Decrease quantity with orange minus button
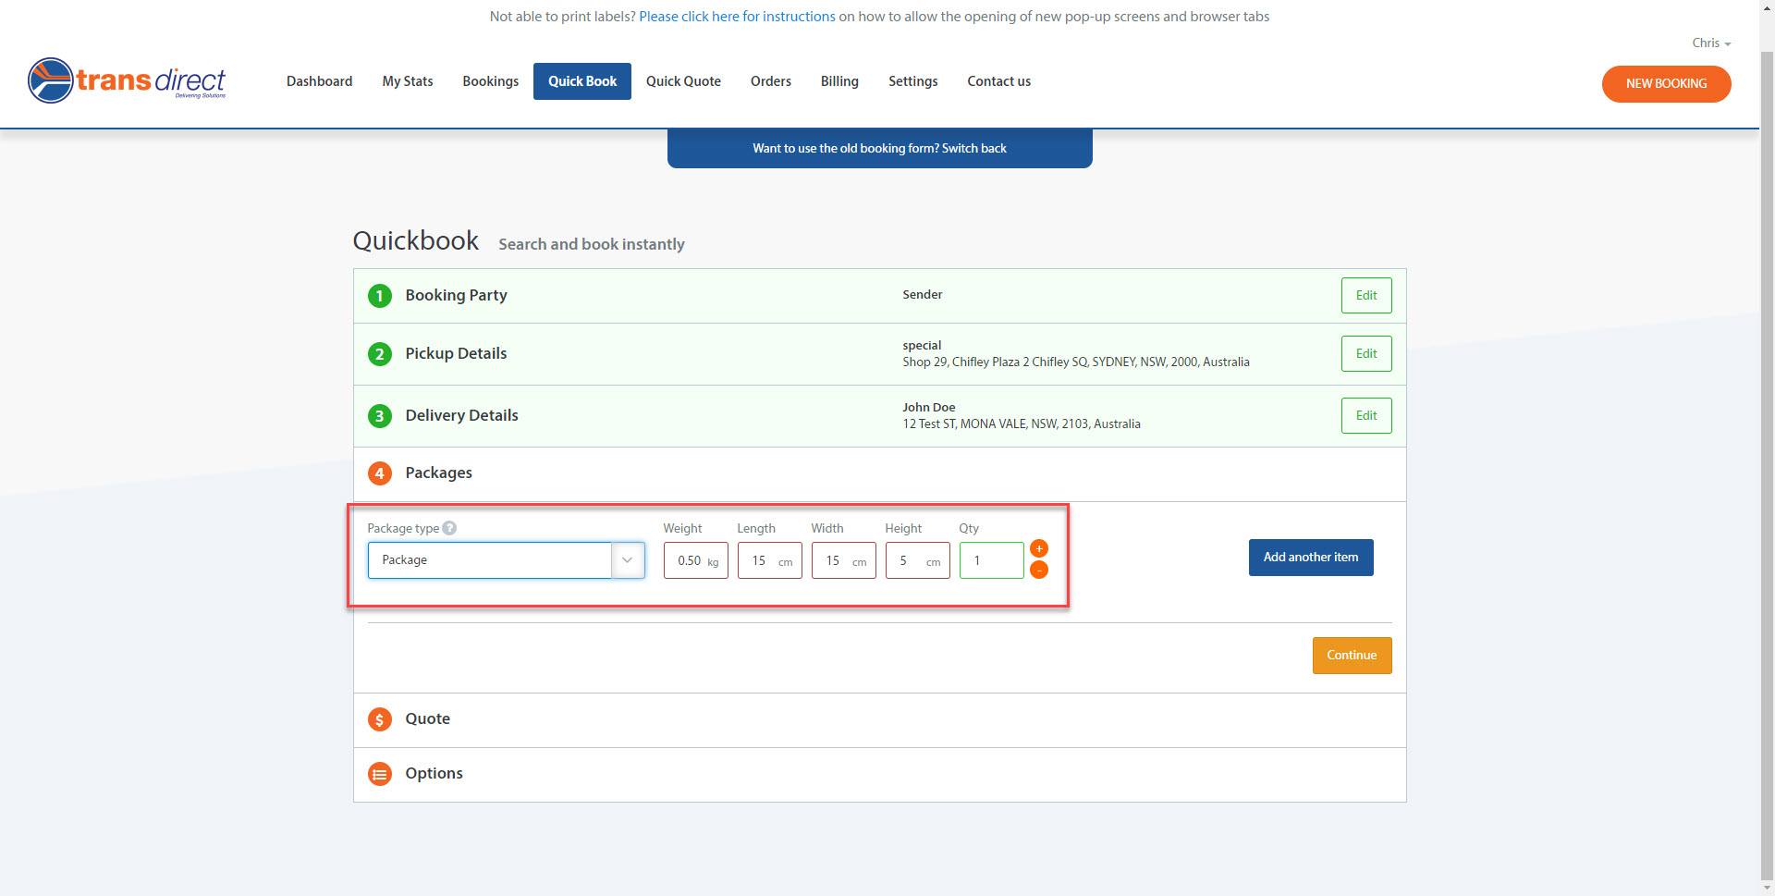 (x=1039, y=571)
